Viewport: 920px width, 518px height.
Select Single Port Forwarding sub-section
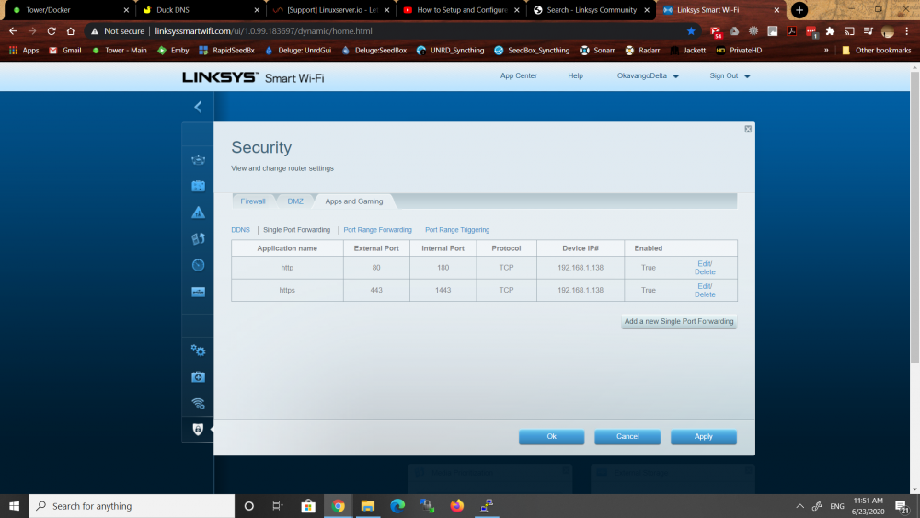[296, 230]
